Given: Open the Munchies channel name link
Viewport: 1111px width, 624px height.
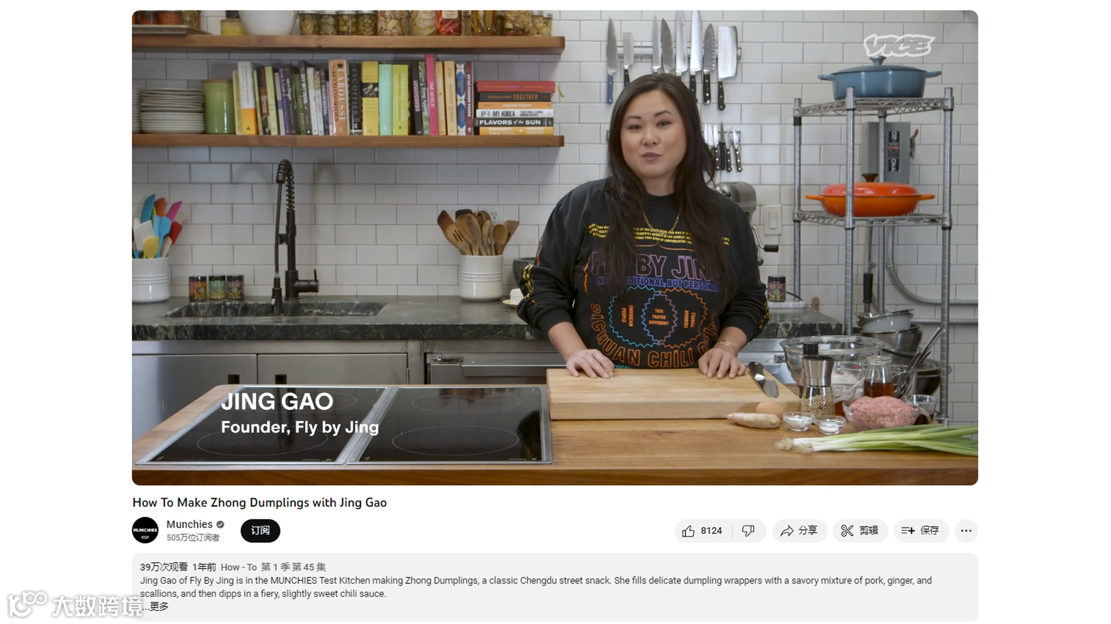Looking at the screenshot, I should click(189, 525).
